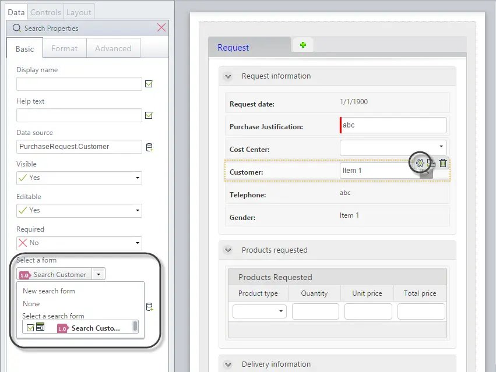Toggle the Help text localization checkbox
496x372 pixels.
149,115
